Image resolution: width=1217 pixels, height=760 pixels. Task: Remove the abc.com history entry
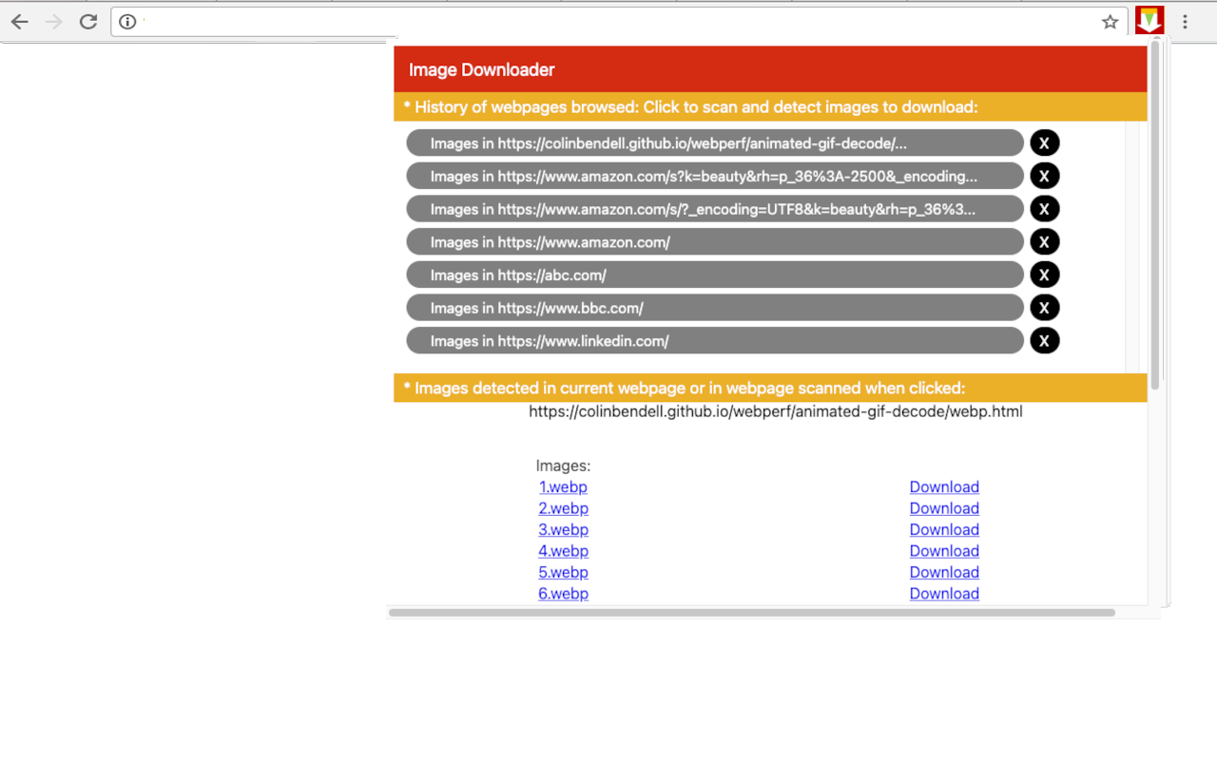pyautogui.click(x=1044, y=275)
